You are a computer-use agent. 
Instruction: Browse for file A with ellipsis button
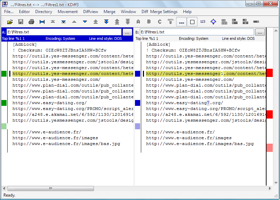click(x=127, y=32)
